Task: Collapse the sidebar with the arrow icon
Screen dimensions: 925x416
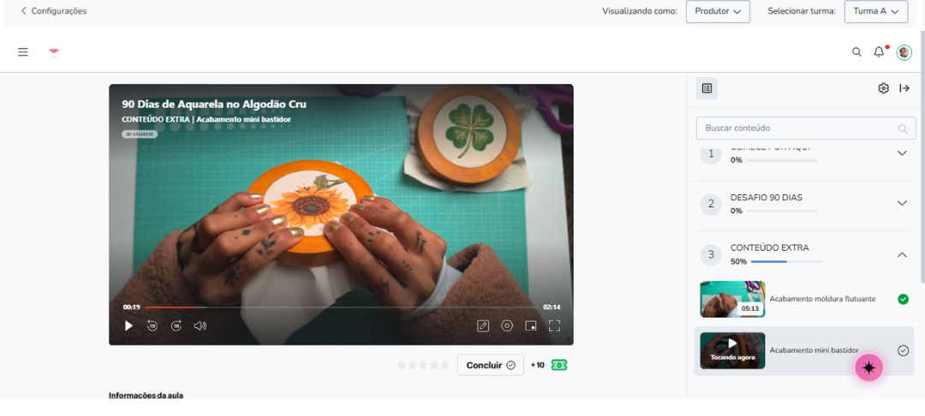Action: (x=904, y=88)
